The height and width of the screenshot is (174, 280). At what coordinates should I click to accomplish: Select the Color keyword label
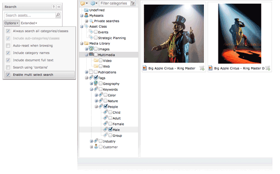(112, 95)
